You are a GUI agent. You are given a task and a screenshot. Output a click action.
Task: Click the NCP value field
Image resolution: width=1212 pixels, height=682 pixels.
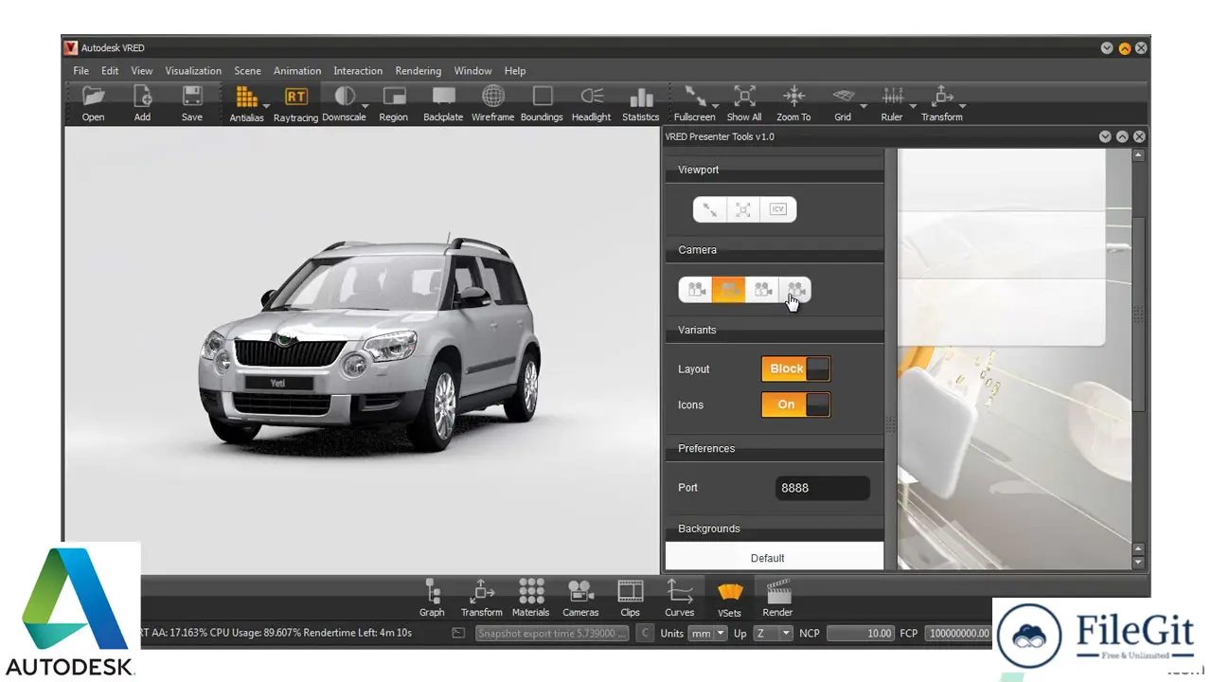point(861,634)
